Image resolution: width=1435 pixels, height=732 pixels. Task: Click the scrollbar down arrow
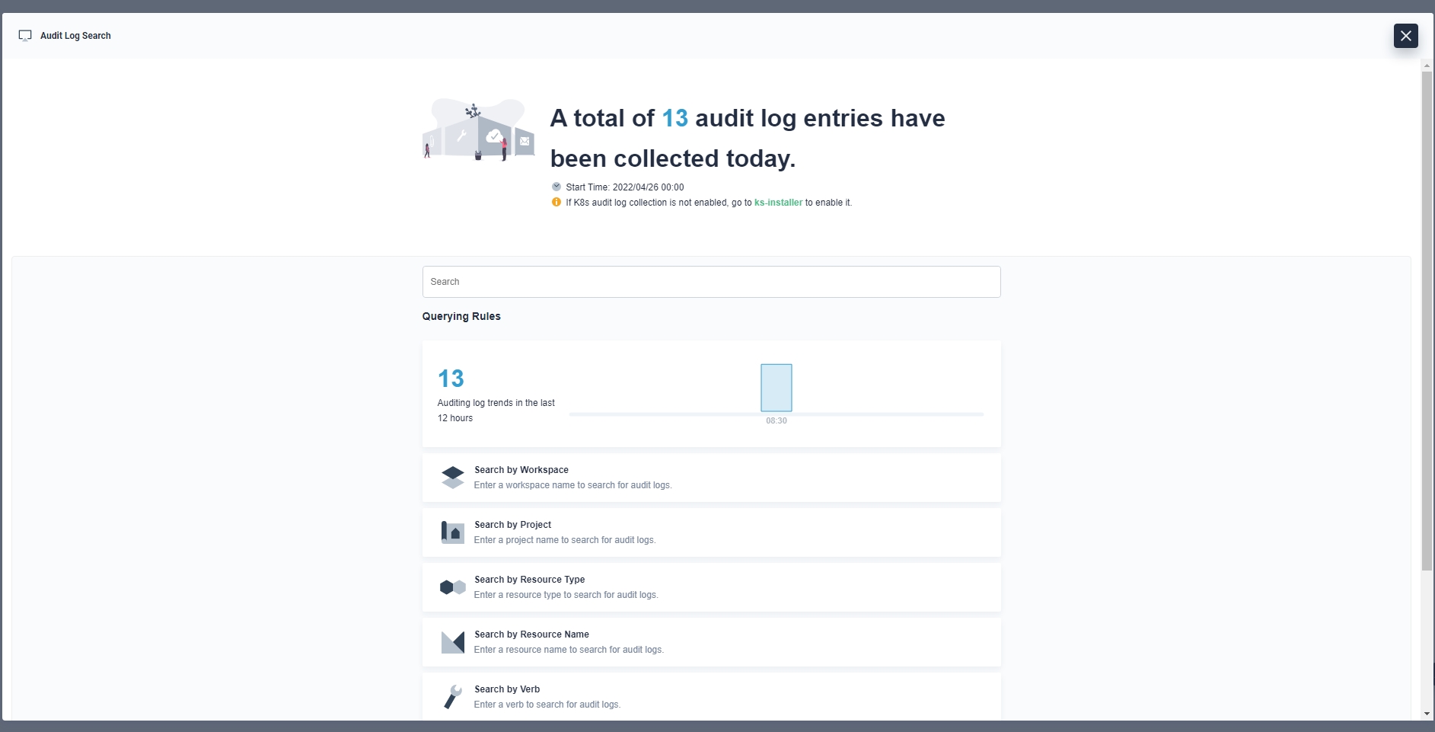1427,714
